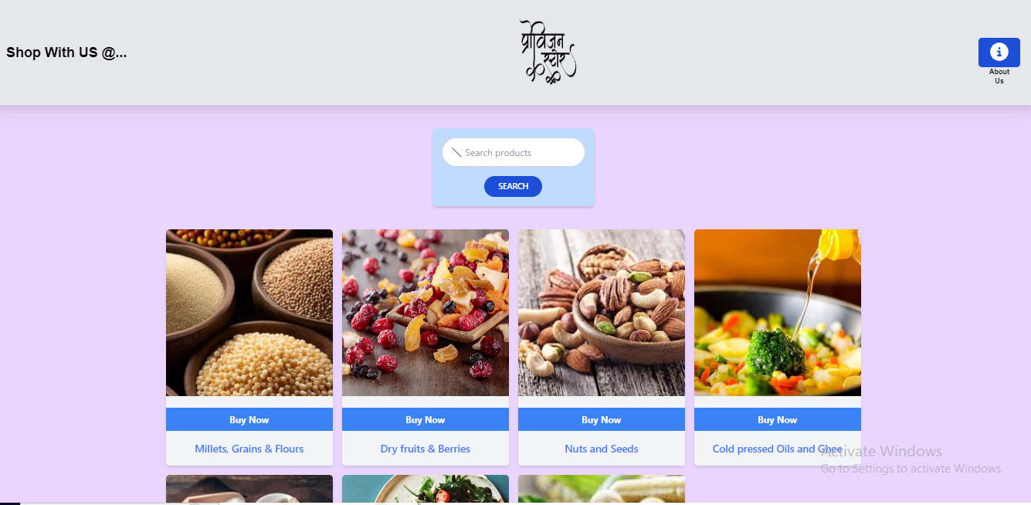This screenshot has width=1031, height=505.
Task: Click the About Us label text
Action: [999, 76]
